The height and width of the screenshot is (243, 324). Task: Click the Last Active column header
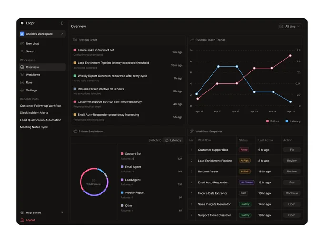click(x=266, y=140)
